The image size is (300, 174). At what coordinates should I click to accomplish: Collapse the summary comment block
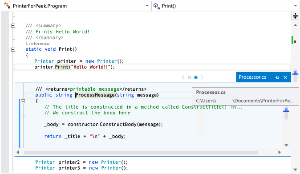(x=13, y=25)
